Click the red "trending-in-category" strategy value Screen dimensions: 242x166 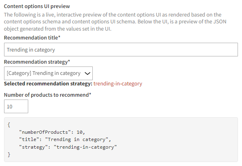(118, 84)
